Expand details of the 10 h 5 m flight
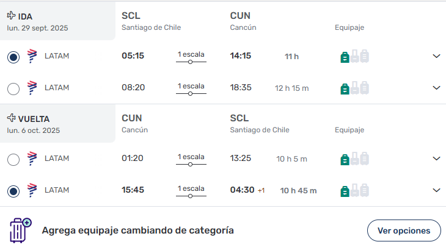This screenshot has height=250, width=446. click(x=436, y=159)
